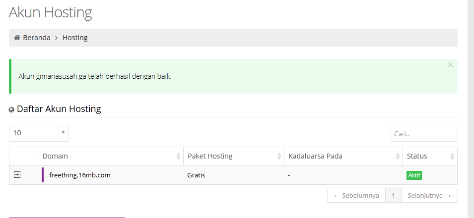Select page 1 in pagination

pyautogui.click(x=393, y=195)
